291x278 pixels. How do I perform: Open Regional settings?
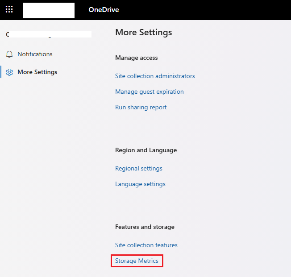coord(138,168)
